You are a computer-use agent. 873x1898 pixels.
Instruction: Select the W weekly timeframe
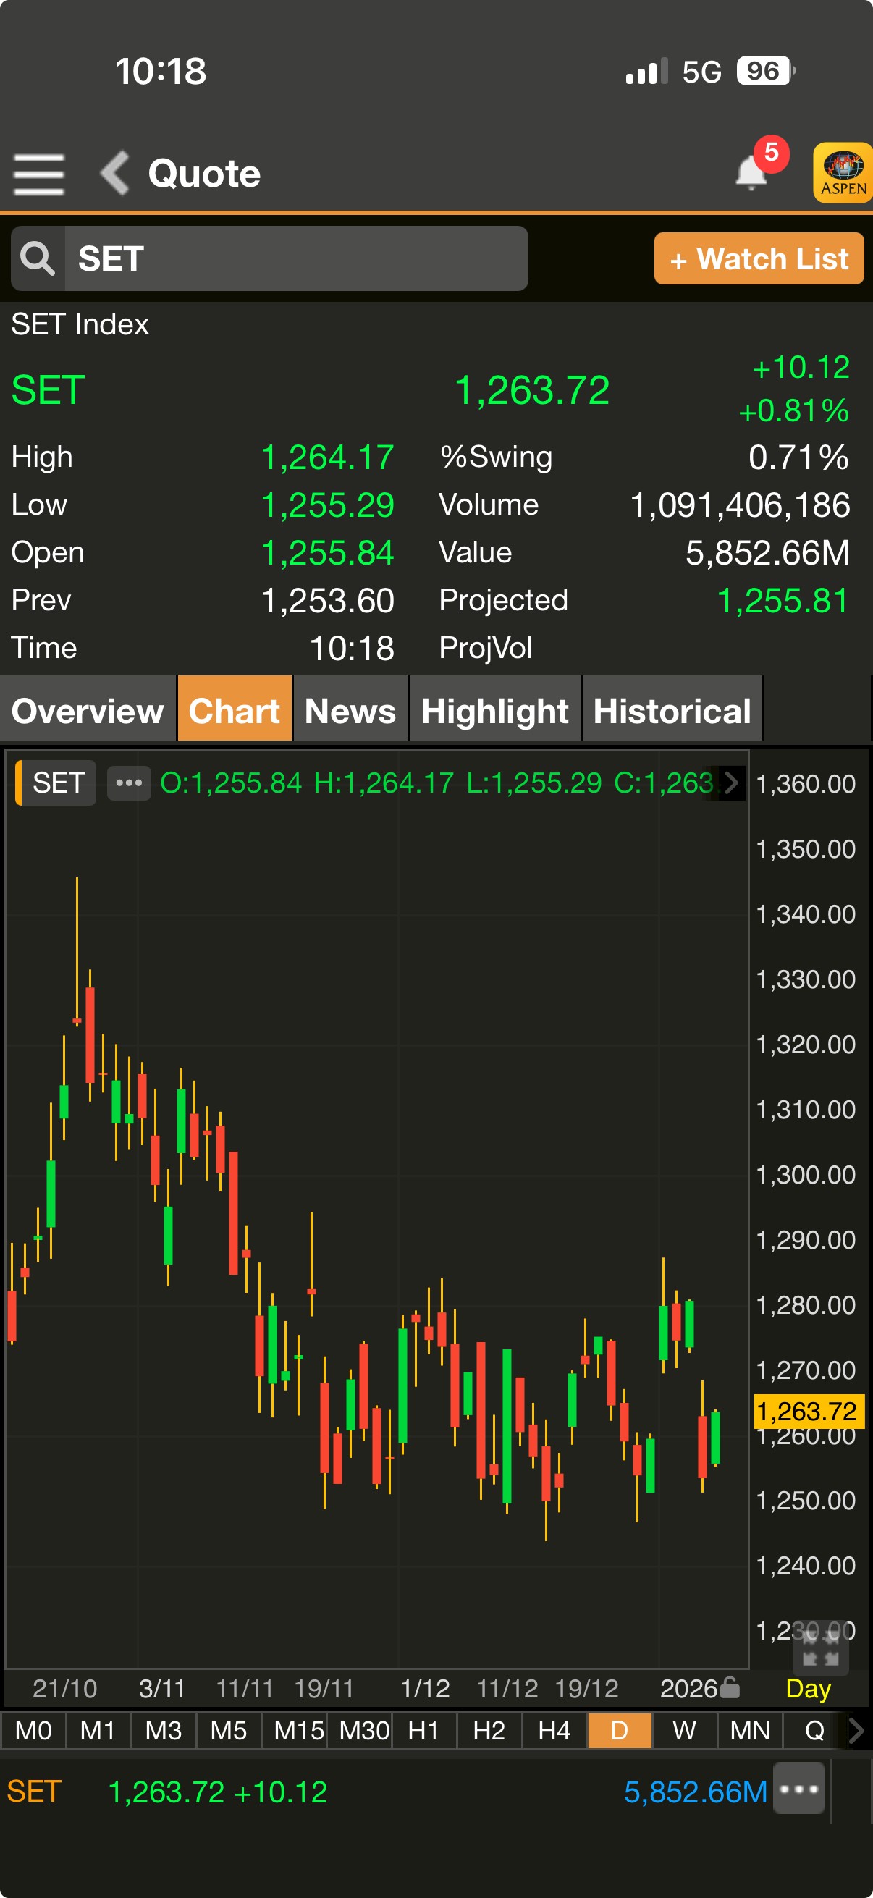coord(683,1730)
